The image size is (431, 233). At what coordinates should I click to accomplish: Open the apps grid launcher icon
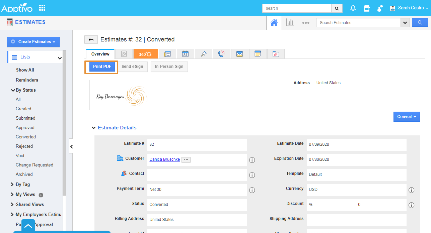(42, 8)
